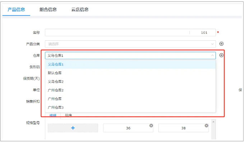Choose 广州仓库2 from the list
This screenshot has width=245, height=142.
pyautogui.click(x=130, y=90)
